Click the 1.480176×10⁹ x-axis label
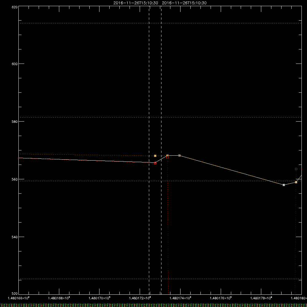The height and width of the screenshot is (307, 307). coord(221,298)
